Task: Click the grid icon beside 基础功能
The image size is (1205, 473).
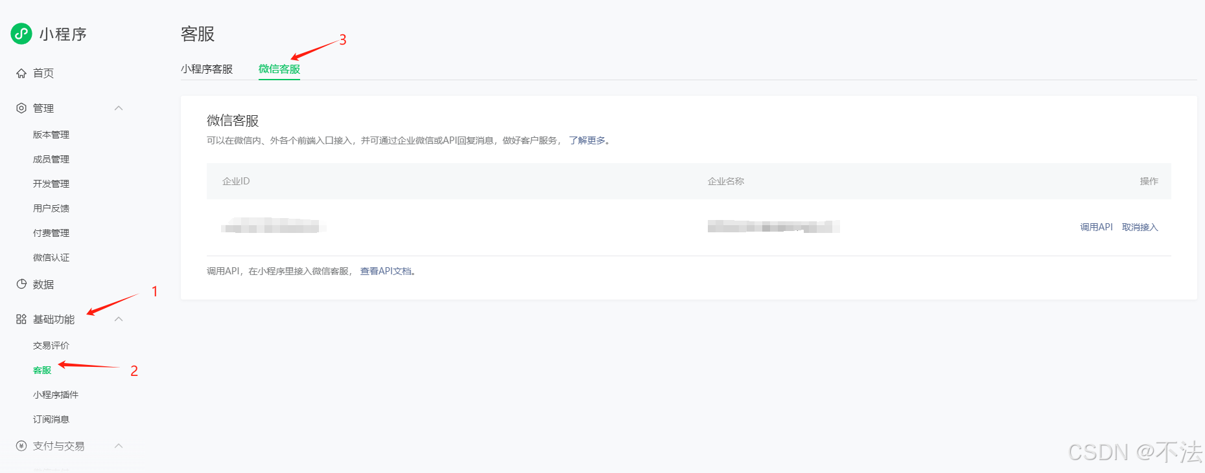Action: pyautogui.click(x=21, y=319)
